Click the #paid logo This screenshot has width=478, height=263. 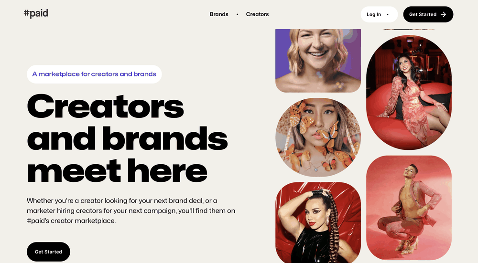[x=36, y=14]
